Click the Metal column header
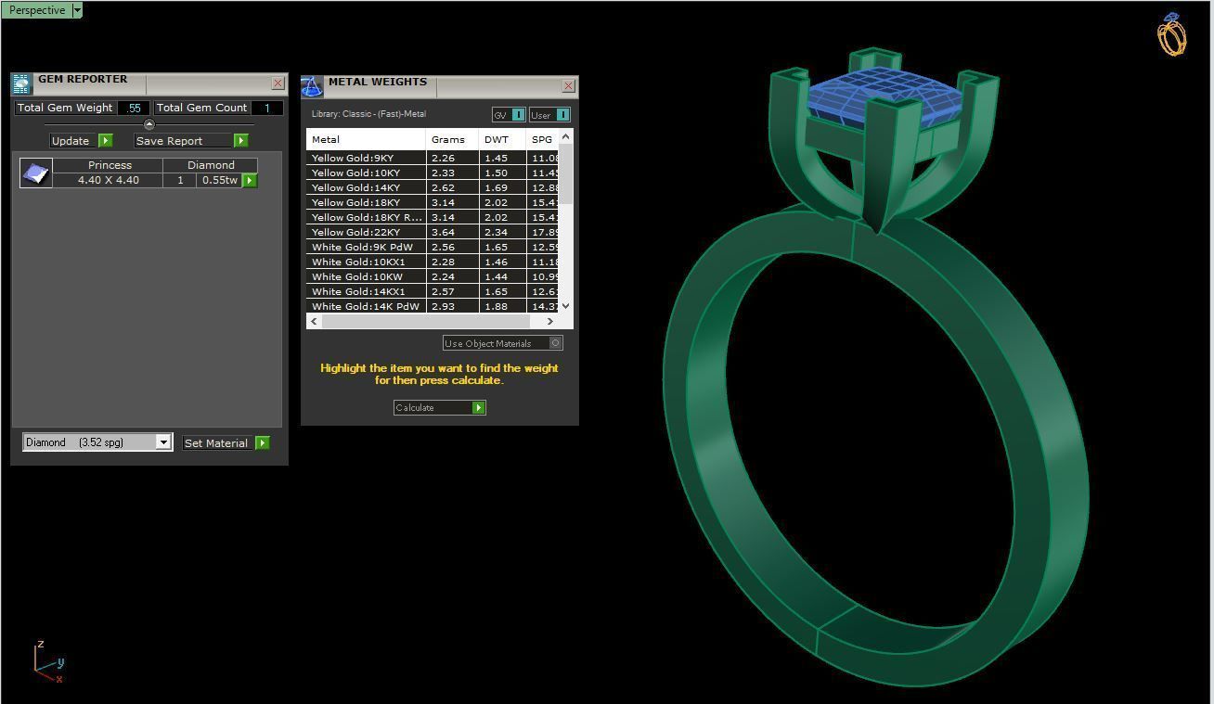1214x704 pixels. point(366,139)
